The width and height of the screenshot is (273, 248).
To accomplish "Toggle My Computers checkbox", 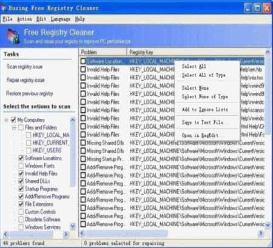I will (13, 120).
